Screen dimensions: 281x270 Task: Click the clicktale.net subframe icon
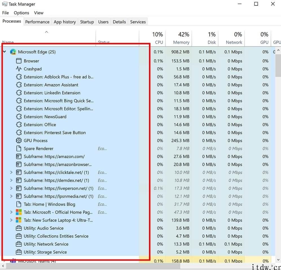(x=19, y=172)
